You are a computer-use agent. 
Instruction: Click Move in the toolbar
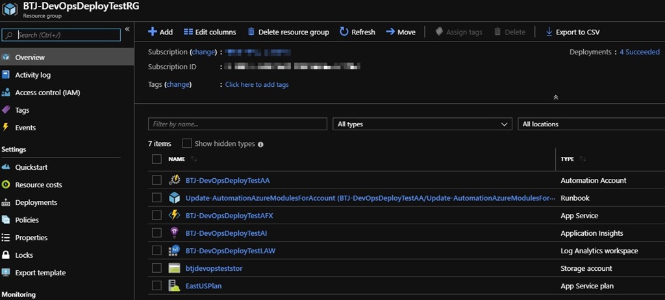click(401, 32)
